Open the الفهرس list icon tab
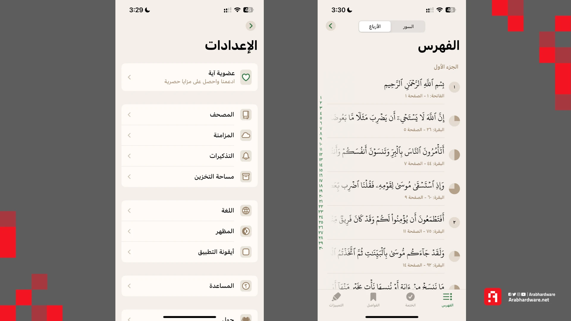The width and height of the screenshot is (571, 321). [447, 300]
